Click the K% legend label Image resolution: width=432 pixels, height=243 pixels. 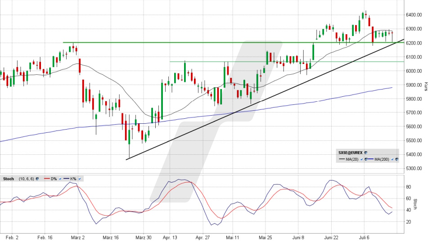click(73, 179)
